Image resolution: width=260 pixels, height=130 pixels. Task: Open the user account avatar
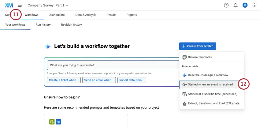click(245, 5)
